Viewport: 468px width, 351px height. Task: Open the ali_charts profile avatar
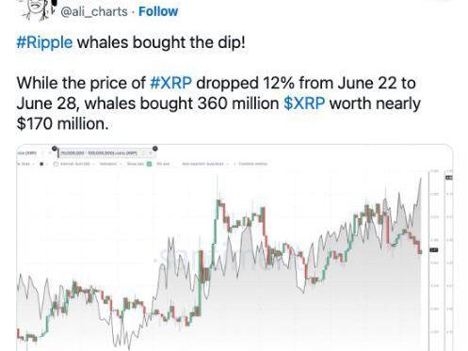point(38,9)
